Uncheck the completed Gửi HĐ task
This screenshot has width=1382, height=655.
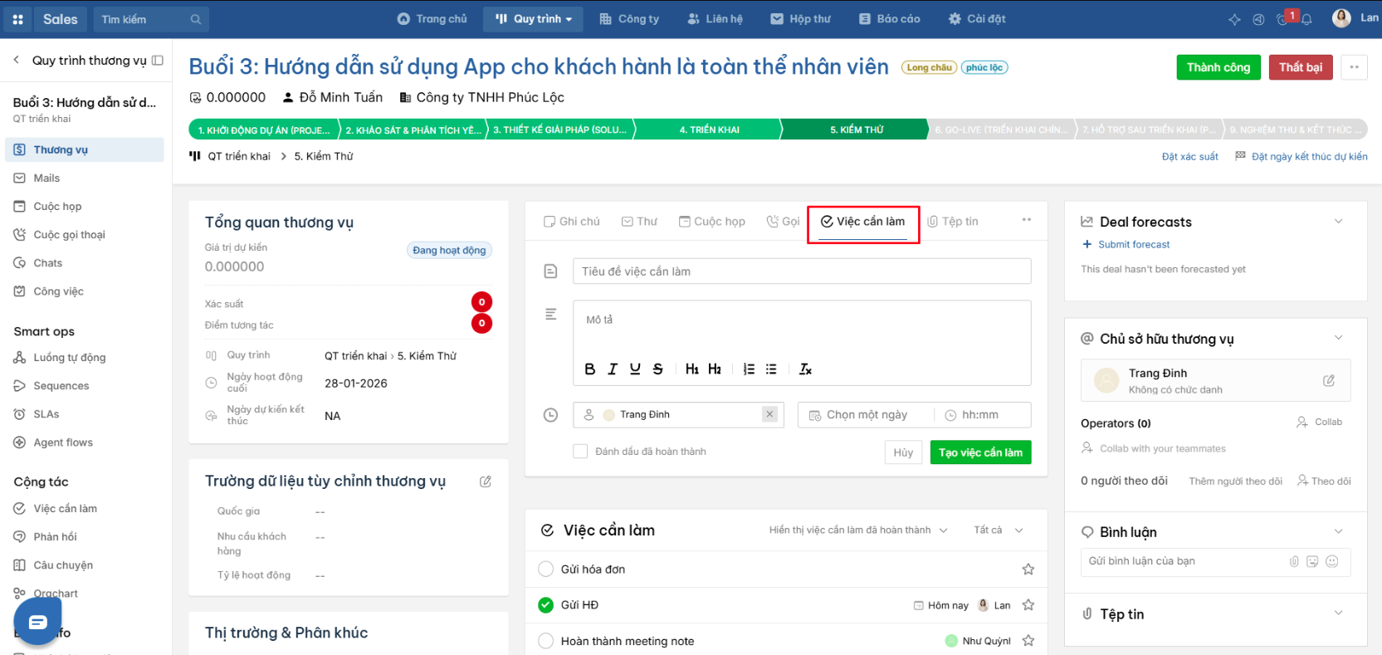point(545,605)
